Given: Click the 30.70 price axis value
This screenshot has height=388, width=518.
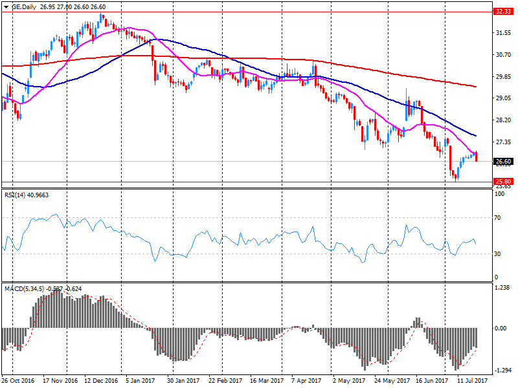Looking at the screenshot, I should 503,55.
